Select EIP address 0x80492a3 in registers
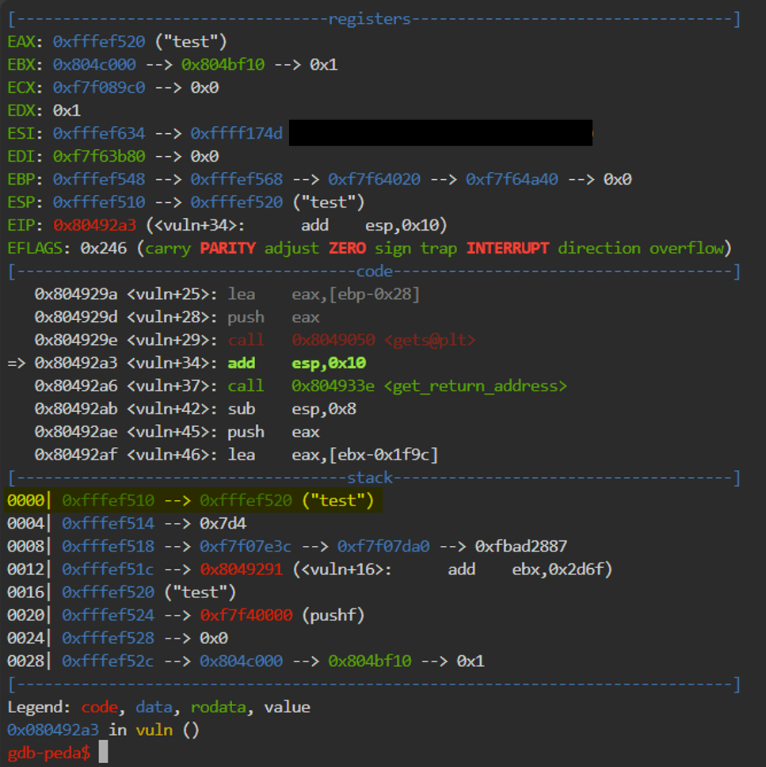Image resolution: width=766 pixels, height=767 pixels. 94,225
